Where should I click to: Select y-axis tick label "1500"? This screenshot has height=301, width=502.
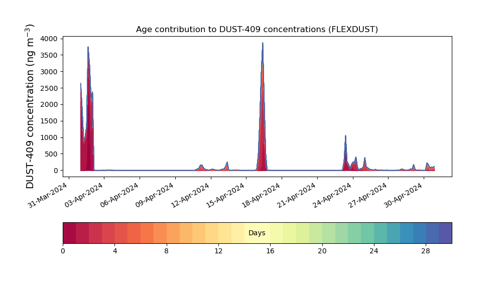tap(49, 121)
